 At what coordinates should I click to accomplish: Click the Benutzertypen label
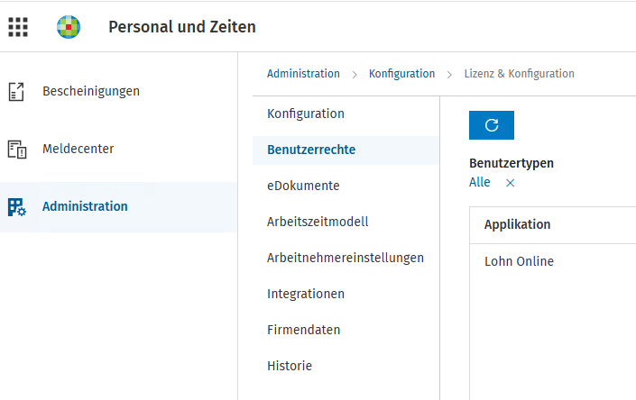pos(512,163)
